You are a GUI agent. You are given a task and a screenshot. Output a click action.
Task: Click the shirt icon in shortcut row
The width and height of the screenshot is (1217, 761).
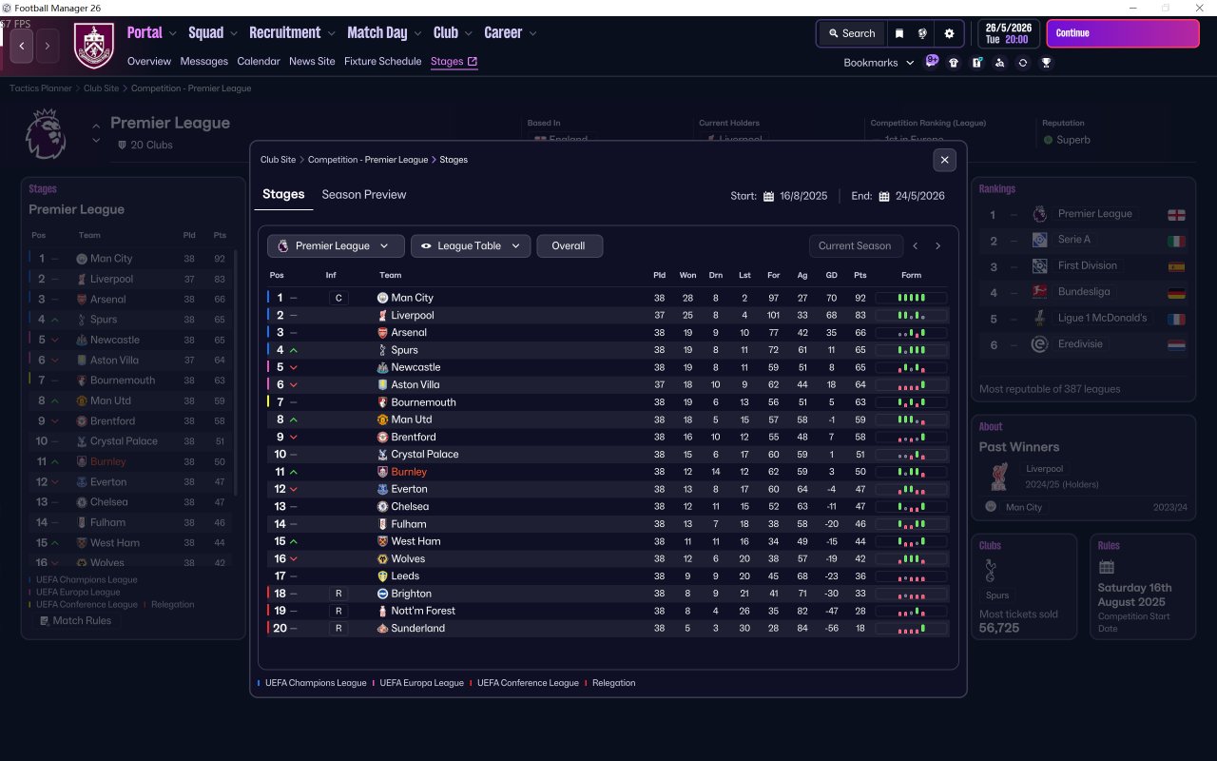tap(954, 63)
